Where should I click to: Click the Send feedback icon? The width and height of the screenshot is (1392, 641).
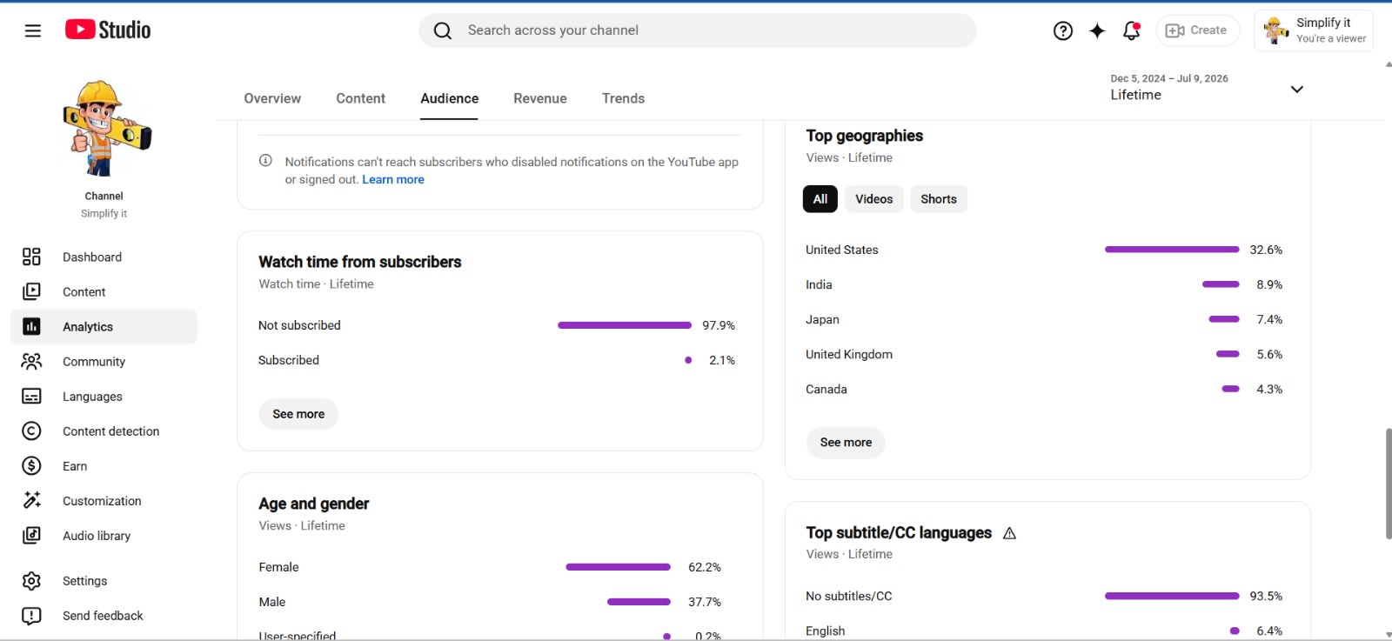pyautogui.click(x=31, y=616)
